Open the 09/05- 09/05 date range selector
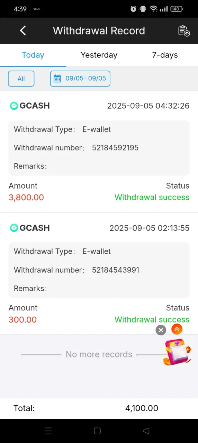Image resolution: width=198 pixels, height=443 pixels. (x=80, y=79)
